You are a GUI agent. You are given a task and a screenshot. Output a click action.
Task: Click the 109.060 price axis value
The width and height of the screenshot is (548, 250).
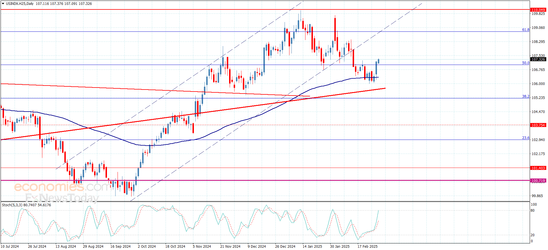click(x=538, y=28)
